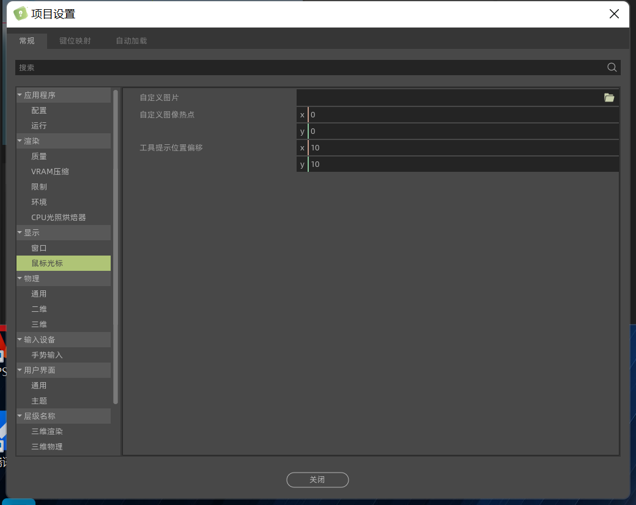The image size is (636, 505).
Task: Edit 工具提示位置偏移 x value
Action: coord(463,147)
